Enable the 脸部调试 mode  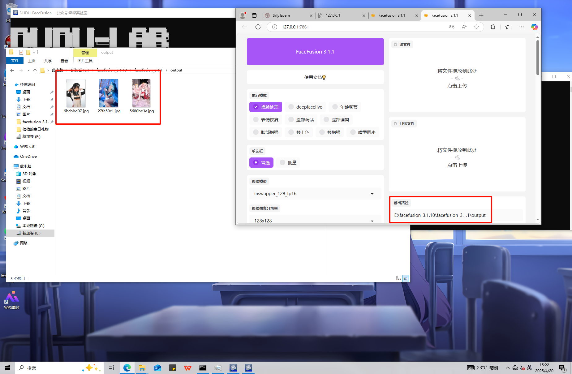click(301, 120)
